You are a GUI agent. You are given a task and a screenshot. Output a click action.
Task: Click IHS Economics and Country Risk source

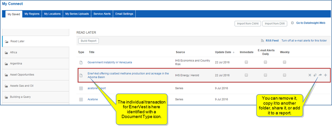[x=193, y=62]
